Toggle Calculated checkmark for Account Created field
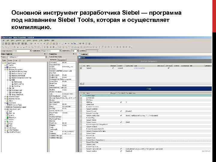216x162 pixels. 121,111
